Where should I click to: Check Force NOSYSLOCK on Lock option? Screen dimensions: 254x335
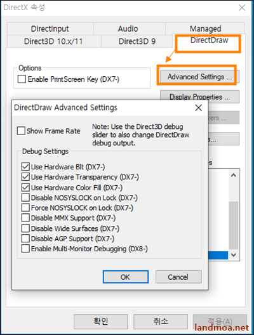(25, 207)
